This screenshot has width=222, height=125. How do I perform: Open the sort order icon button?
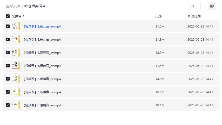click(x=192, y=6)
